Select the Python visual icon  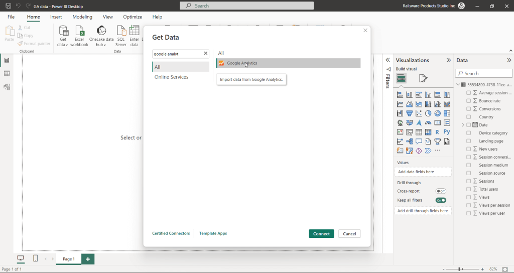pos(446,132)
